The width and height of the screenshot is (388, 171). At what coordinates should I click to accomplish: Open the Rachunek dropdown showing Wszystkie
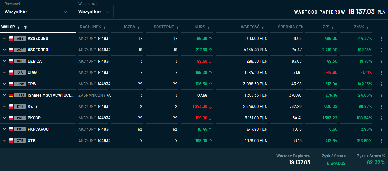pos(36,12)
